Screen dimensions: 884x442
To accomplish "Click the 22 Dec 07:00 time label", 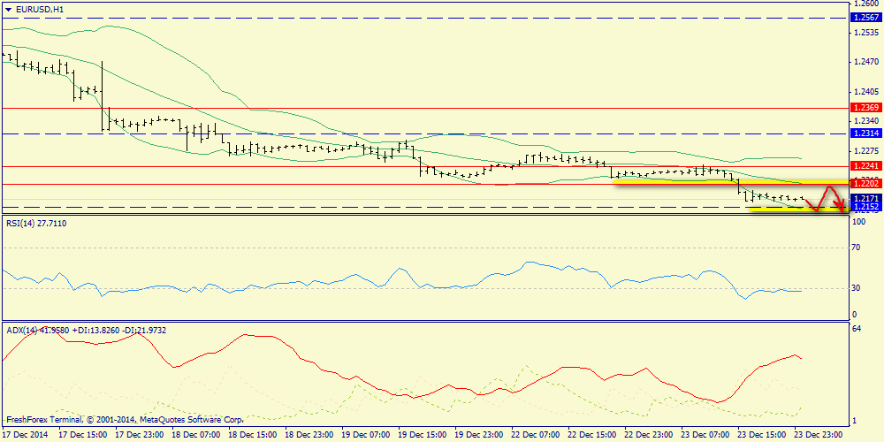I will pyautogui.click(x=534, y=435).
